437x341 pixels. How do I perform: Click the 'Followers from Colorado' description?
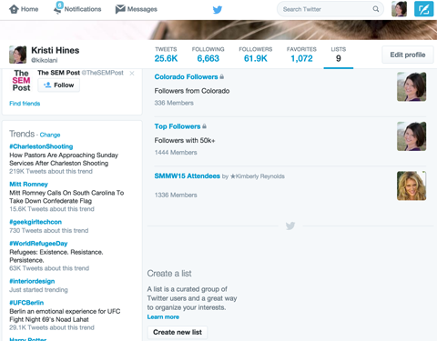point(192,91)
